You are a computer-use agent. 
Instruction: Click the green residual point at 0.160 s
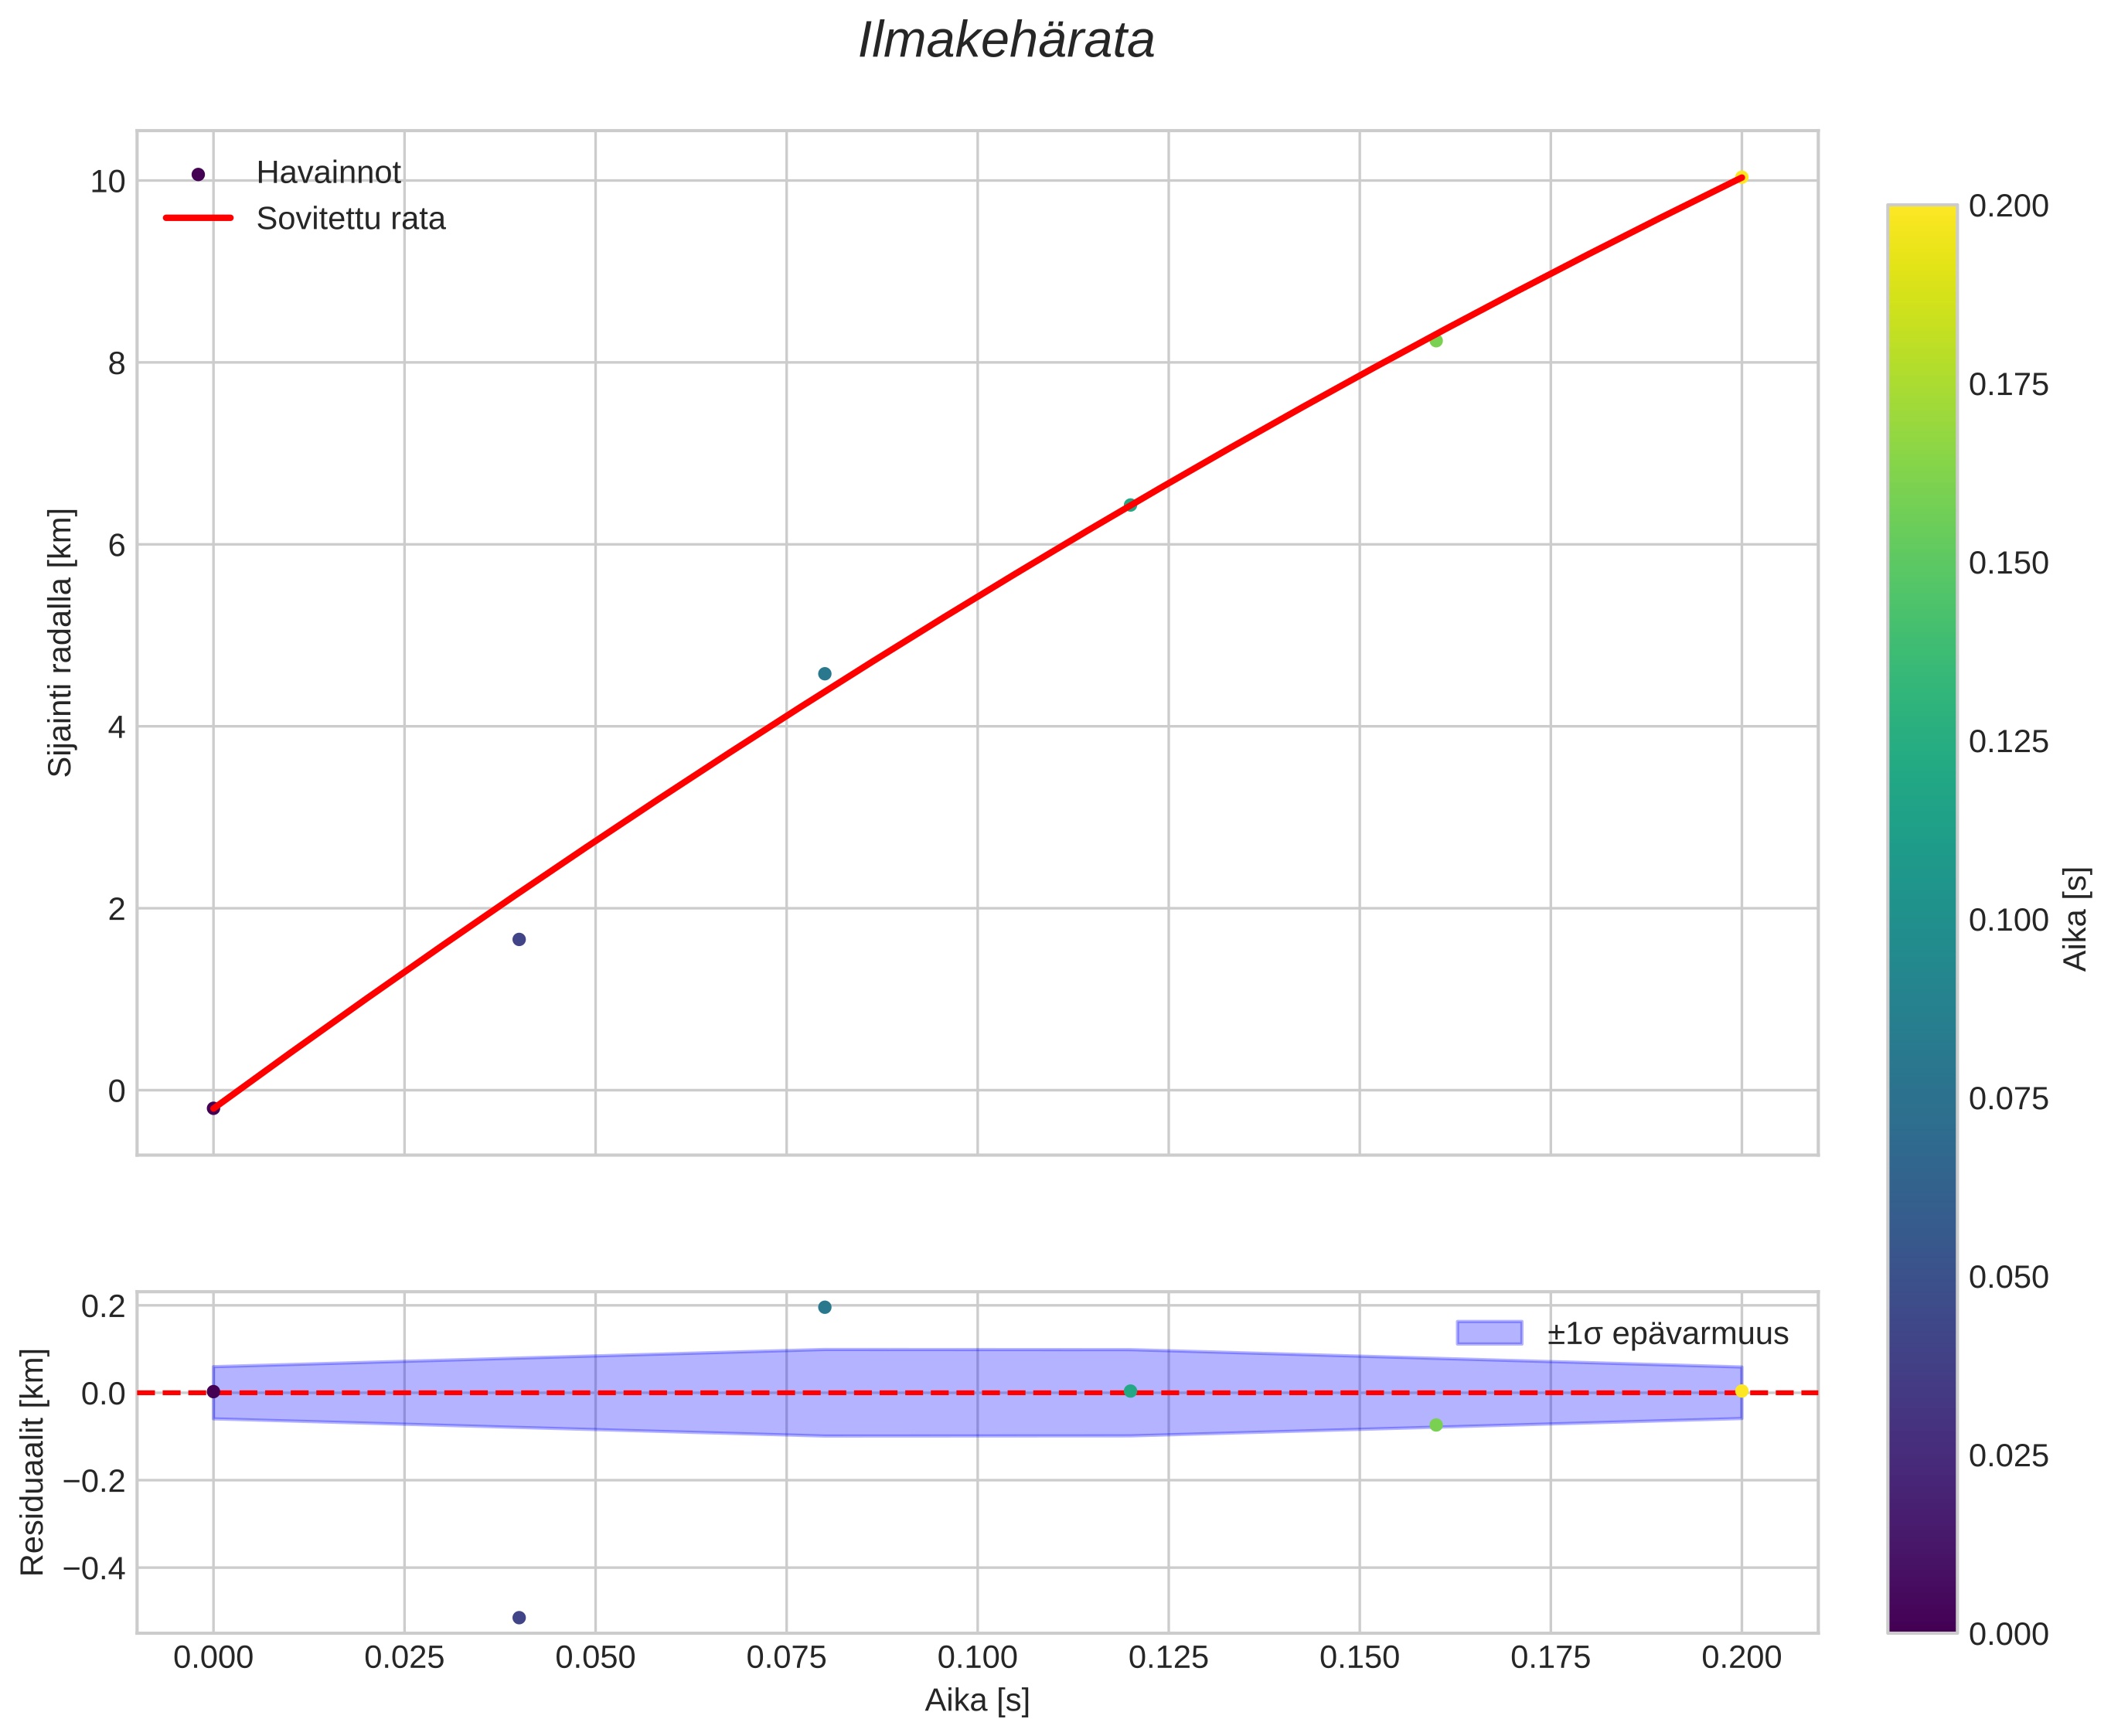click(x=1436, y=1425)
